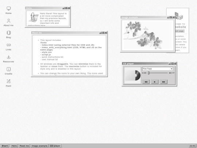Viewport: 197px width, 148px height.
Task: Click the flower picture in Image example
Action: click(148, 35)
